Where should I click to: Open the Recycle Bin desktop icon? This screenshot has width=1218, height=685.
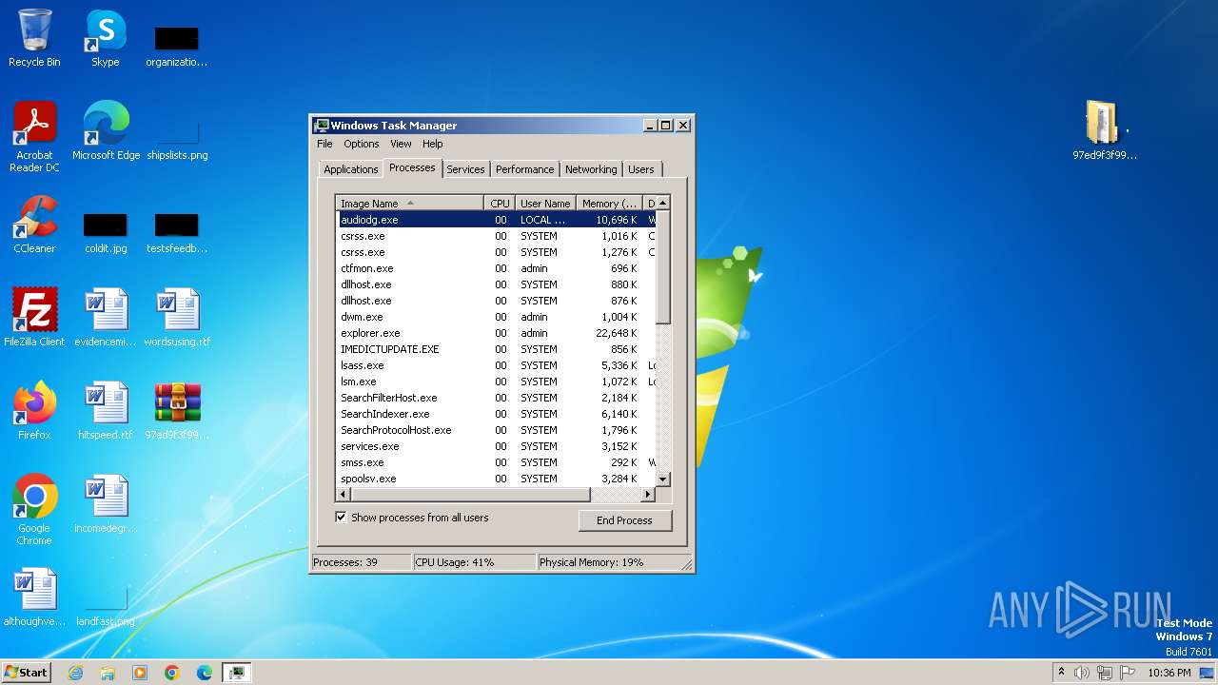(34, 38)
